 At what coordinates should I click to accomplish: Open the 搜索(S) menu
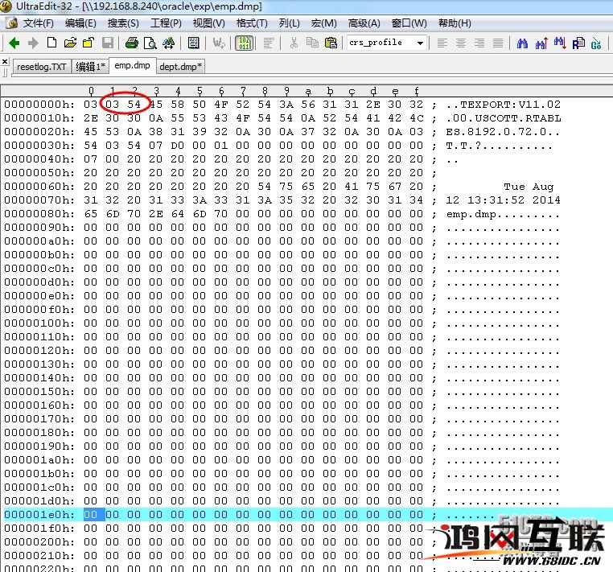(x=123, y=23)
